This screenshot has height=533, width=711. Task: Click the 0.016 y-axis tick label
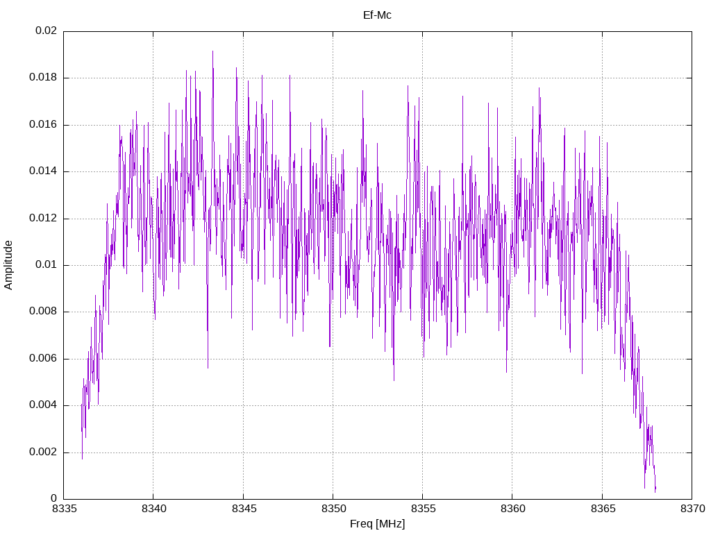click(43, 125)
